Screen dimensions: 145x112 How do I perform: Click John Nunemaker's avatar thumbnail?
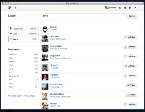45,48
